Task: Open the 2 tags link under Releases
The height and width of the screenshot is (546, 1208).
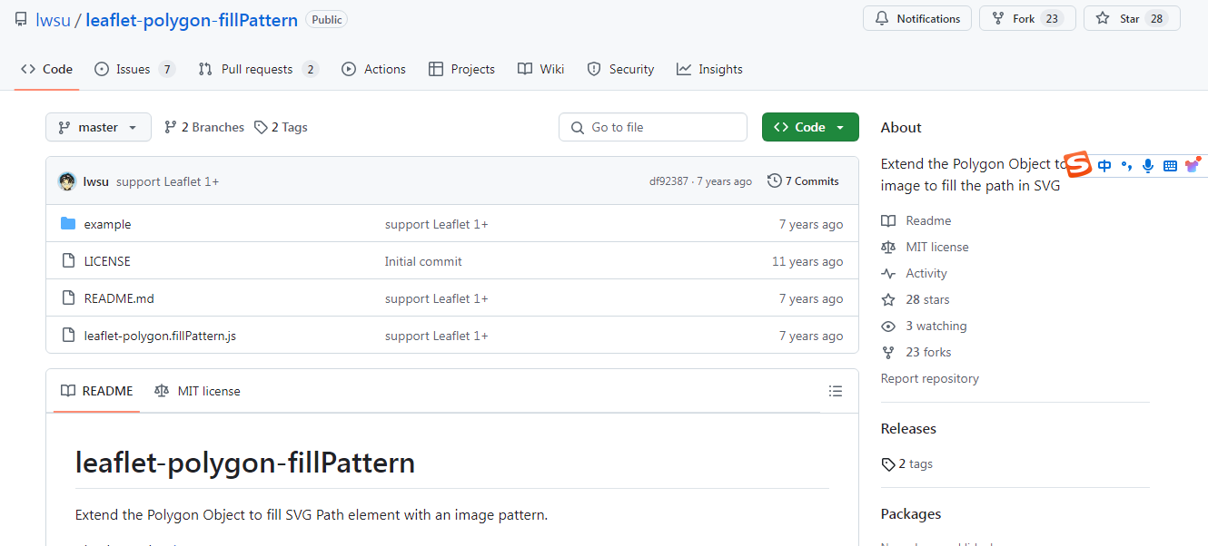Action: pyautogui.click(x=907, y=463)
